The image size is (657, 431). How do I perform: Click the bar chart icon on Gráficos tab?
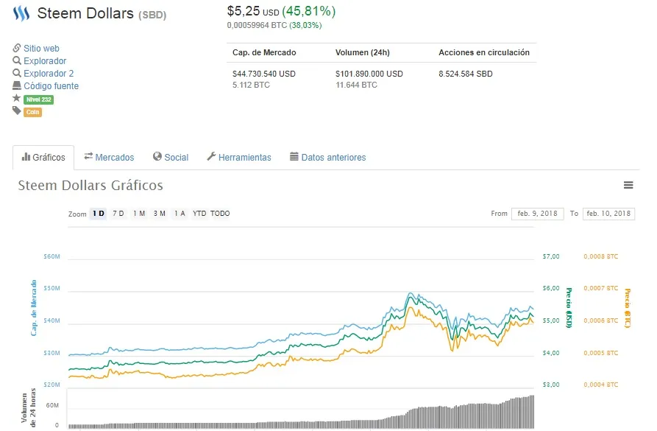[x=26, y=157]
